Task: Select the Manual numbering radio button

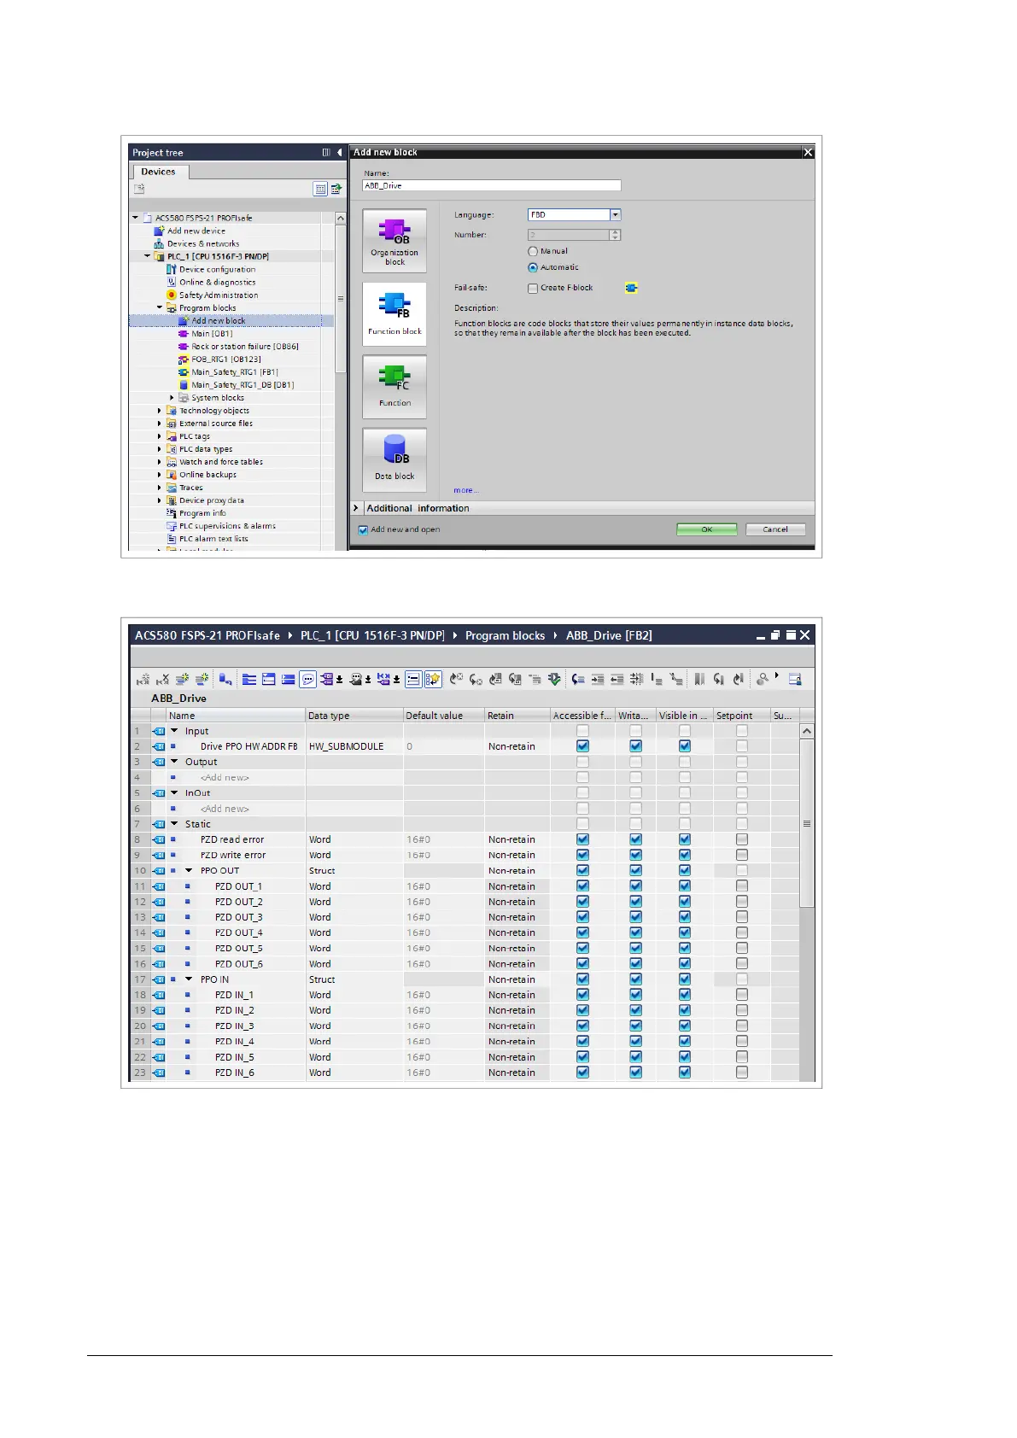Action: point(533,251)
